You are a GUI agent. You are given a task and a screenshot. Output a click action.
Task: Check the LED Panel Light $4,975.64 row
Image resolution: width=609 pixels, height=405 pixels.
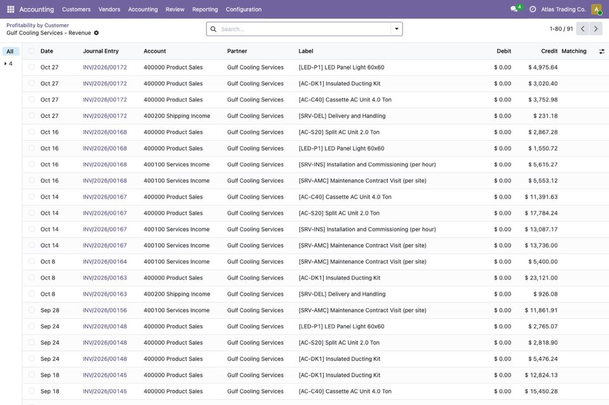pyautogui.click(x=32, y=67)
